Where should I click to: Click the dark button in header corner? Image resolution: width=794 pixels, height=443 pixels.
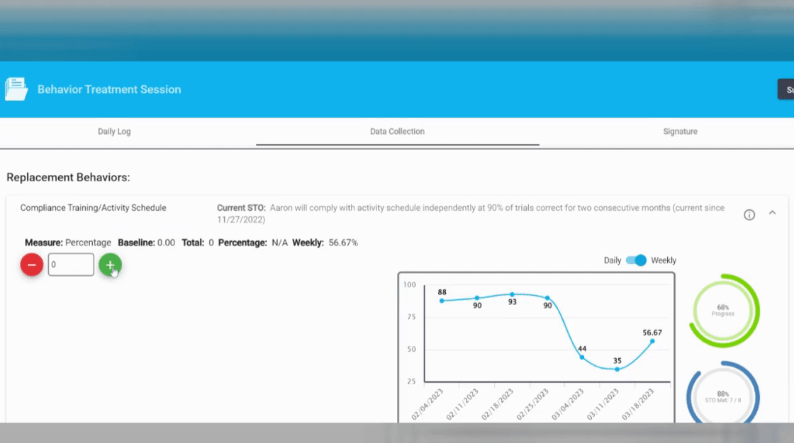[x=786, y=89]
